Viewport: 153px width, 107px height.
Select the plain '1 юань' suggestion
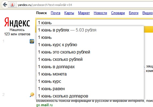(90, 37)
